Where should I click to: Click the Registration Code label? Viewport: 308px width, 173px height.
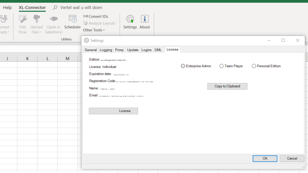click(x=102, y=81)
